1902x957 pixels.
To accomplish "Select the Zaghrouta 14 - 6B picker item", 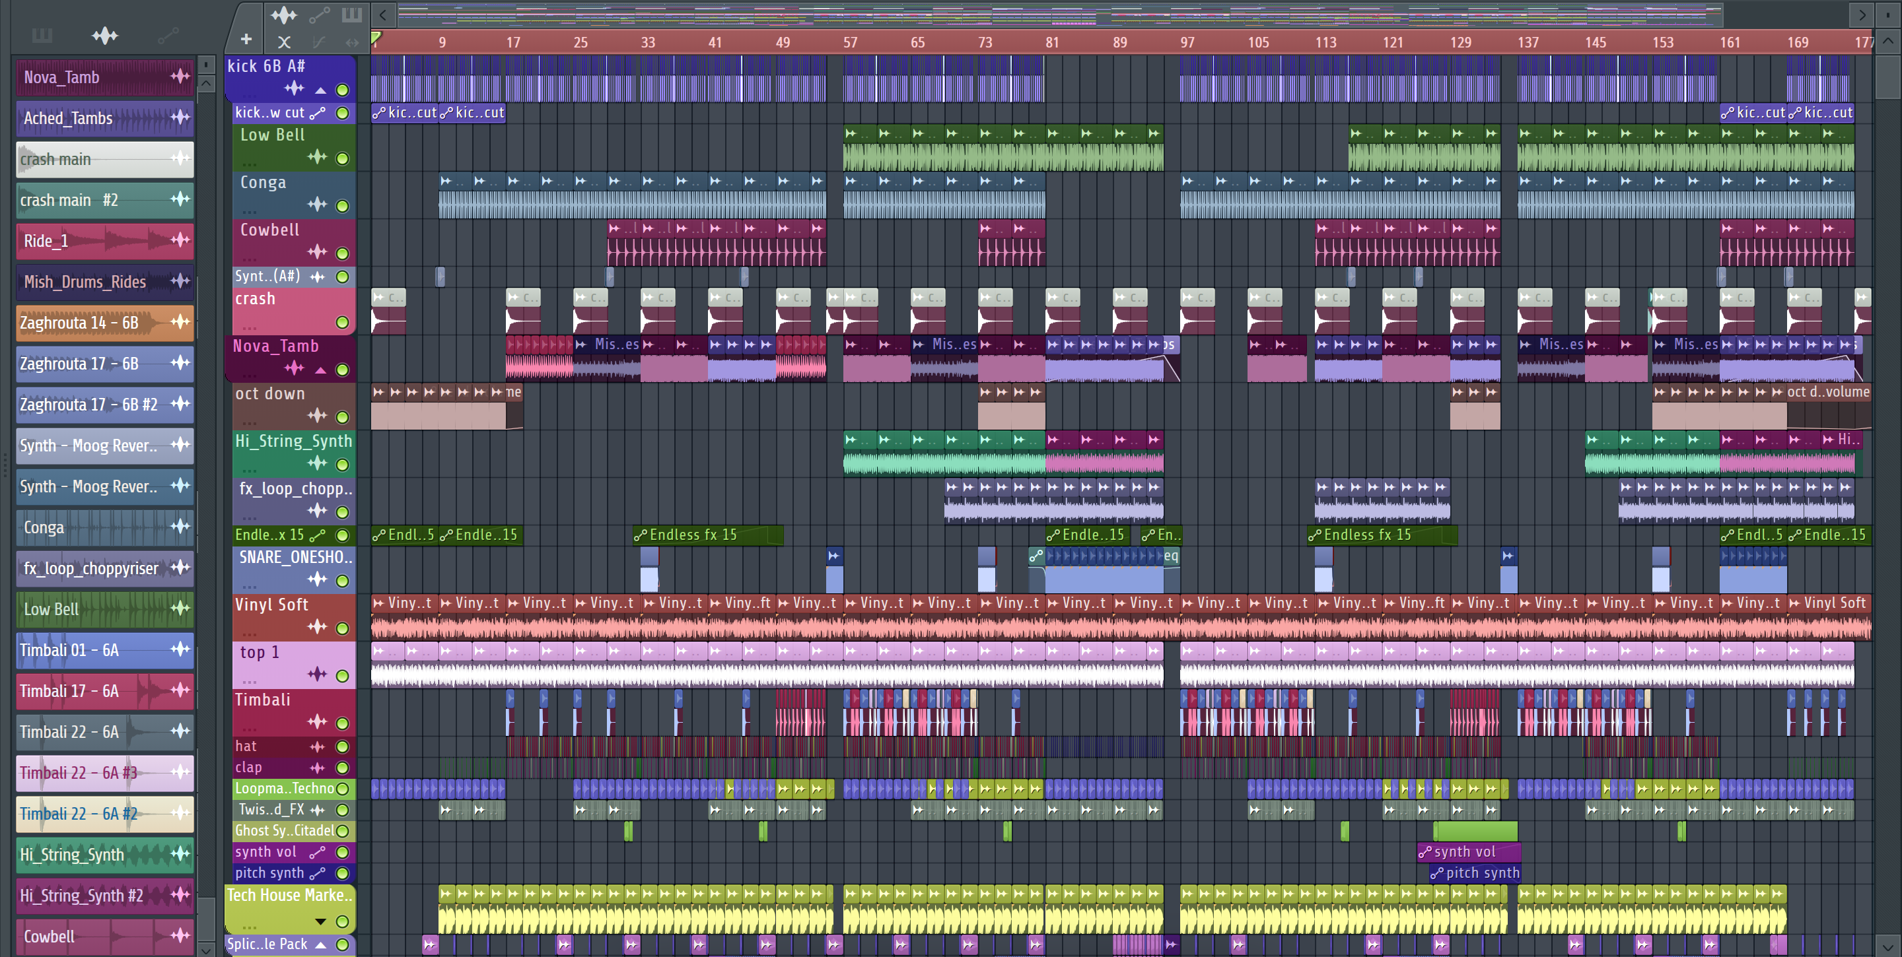I will click(105, 323).
